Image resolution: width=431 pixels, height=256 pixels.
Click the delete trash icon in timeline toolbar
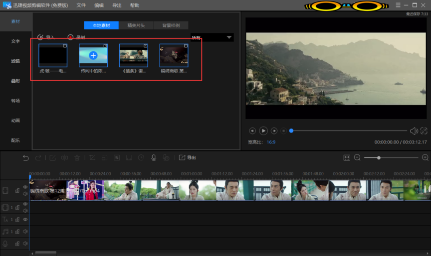[77, 158]
